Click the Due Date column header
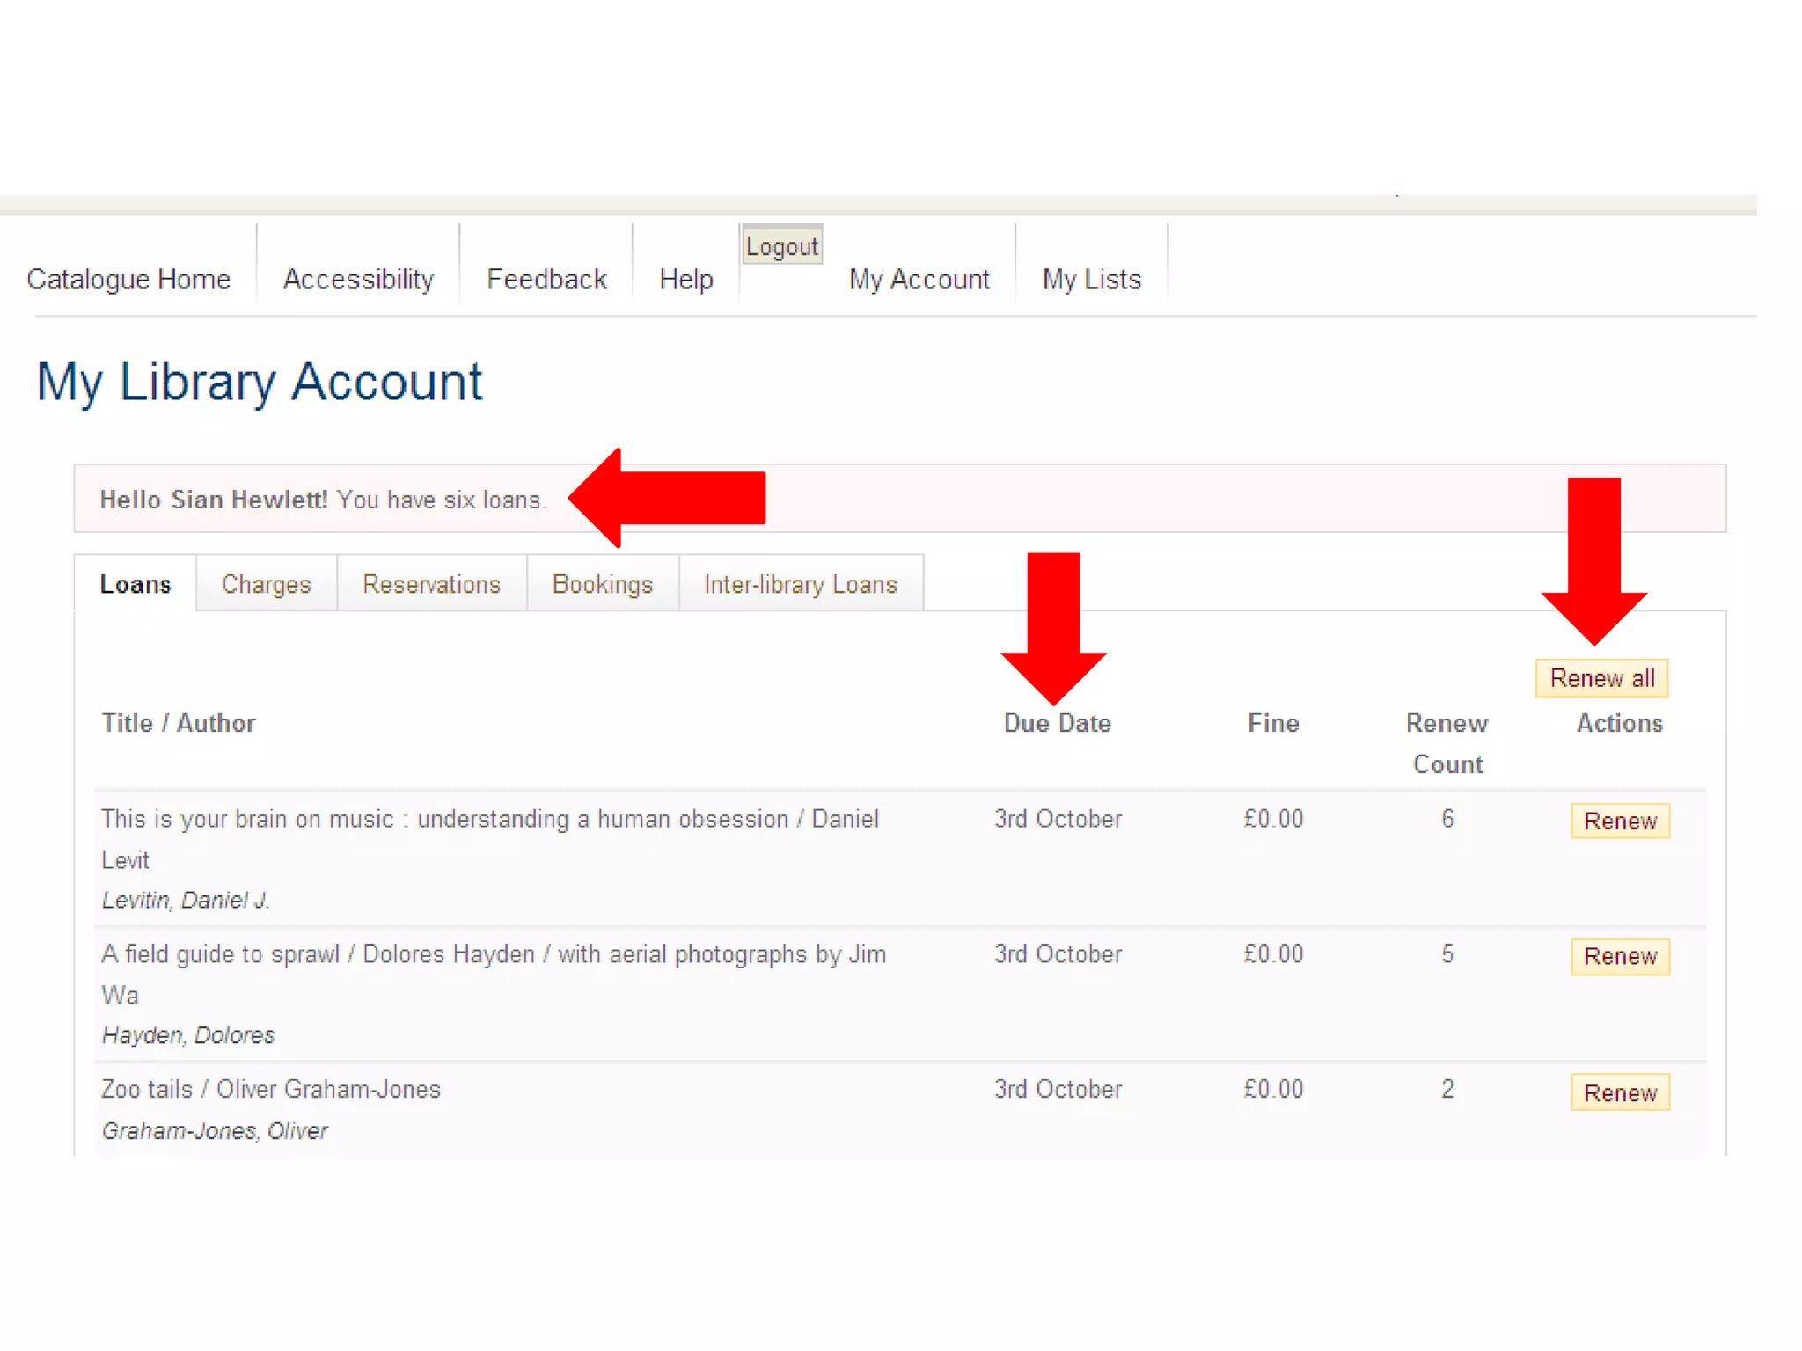The image size is (1802, 1351). [1057, 723]
